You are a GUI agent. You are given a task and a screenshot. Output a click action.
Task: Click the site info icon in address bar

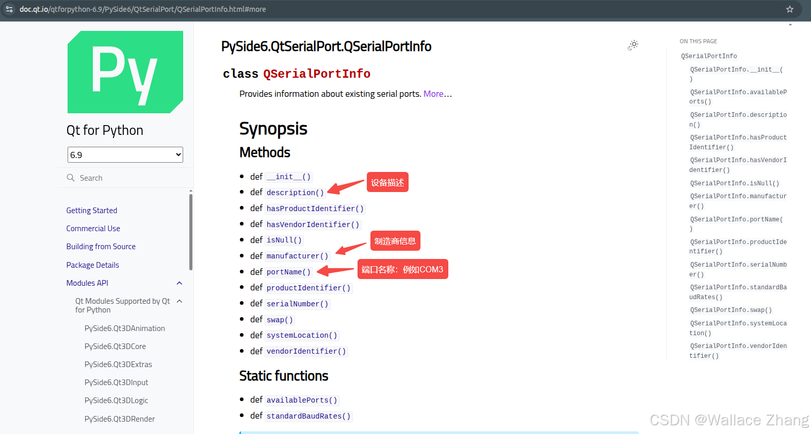(9, 9)
